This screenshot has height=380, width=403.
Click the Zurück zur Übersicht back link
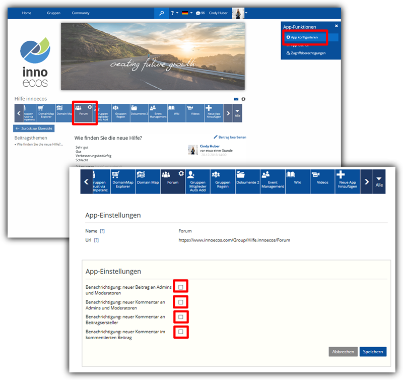[34, 129]
